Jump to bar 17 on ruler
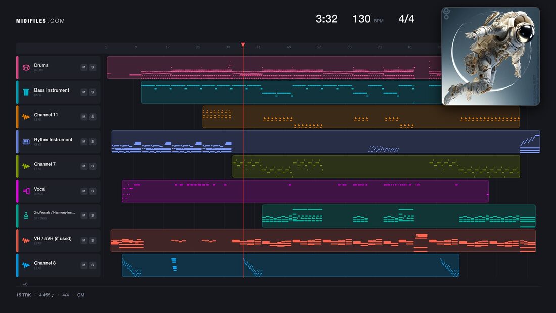Viewport: 556px width, 313px height. (167, 47)
